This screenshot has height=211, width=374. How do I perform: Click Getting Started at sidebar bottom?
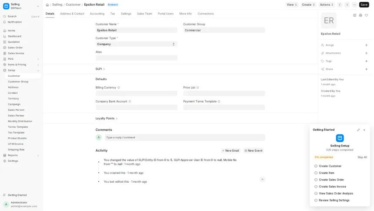17,195
